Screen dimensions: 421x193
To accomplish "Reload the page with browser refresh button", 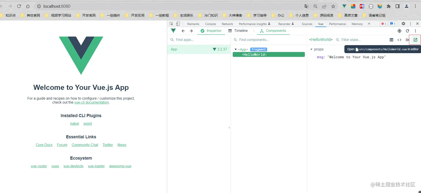I will point(19,6).
